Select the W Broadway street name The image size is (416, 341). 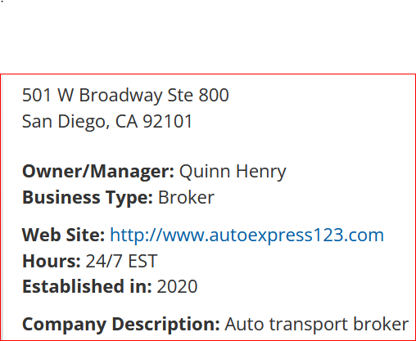point(110,95)
